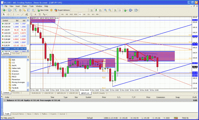
Task: Click the Zoom In magnifier icon
Action: 105,10
